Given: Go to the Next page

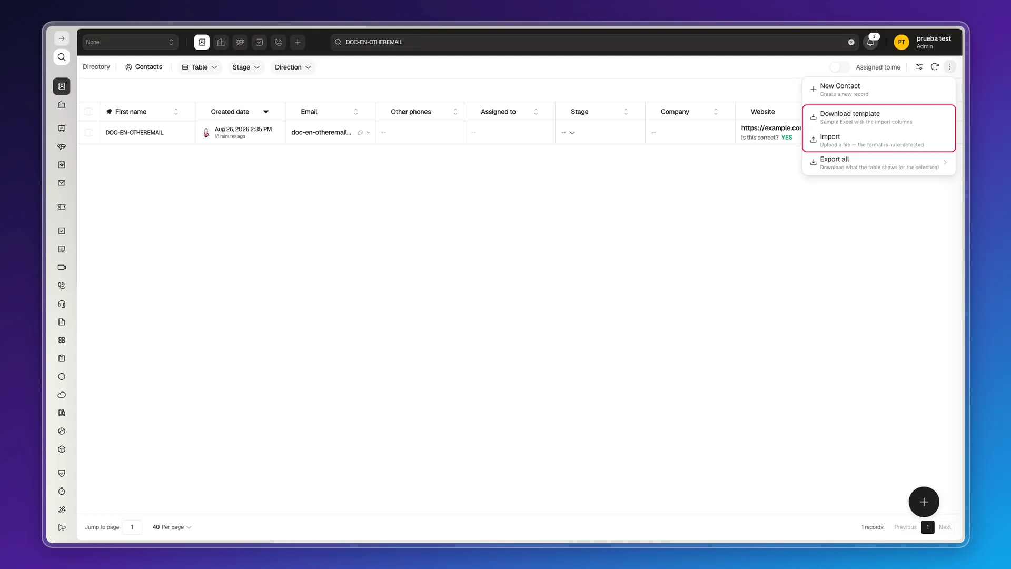Looking at the screenshot, I should pos(945,527).
